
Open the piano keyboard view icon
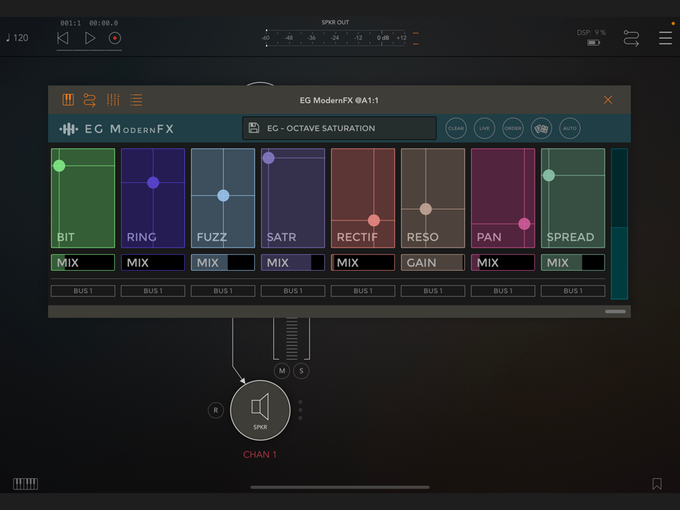pyautogui.click(x=68, y=100)
